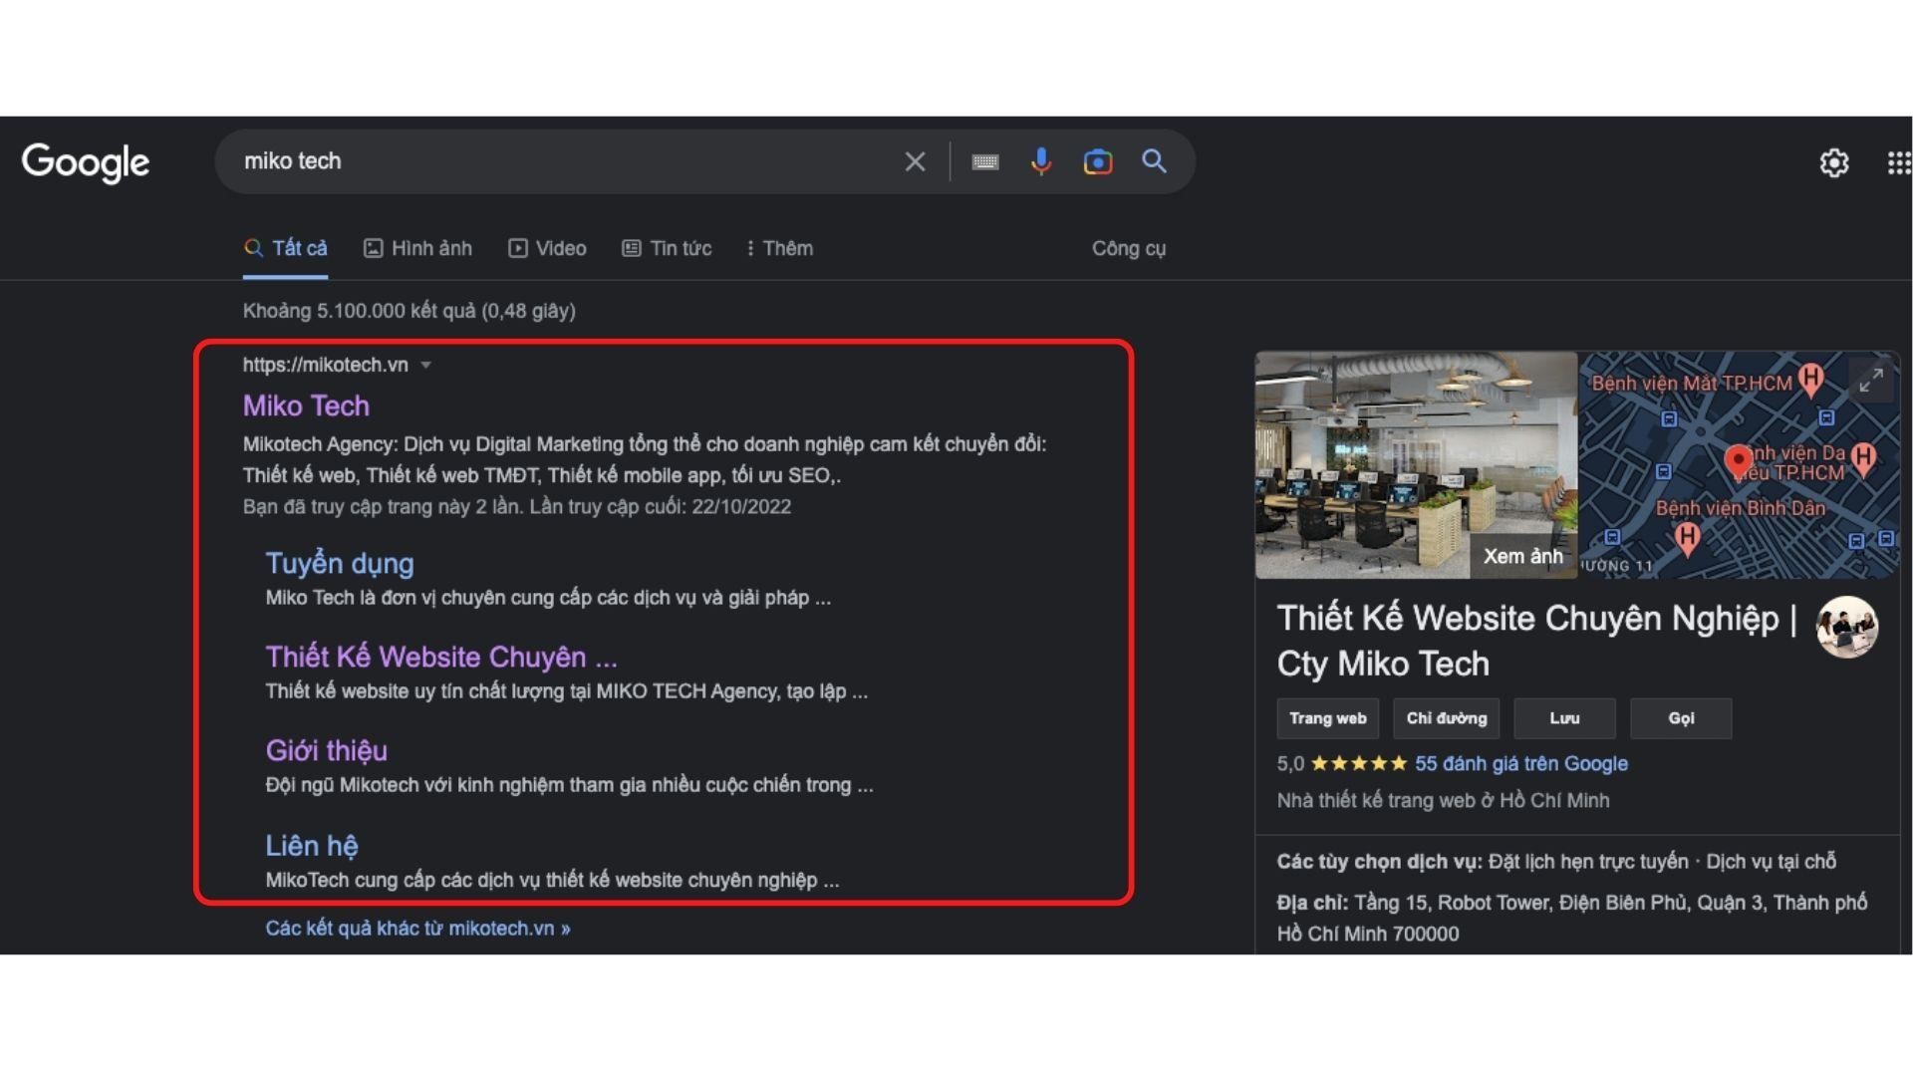Click the red location pin on map
This screenshot has height=1076, width=1913.
click(1738, 461)
